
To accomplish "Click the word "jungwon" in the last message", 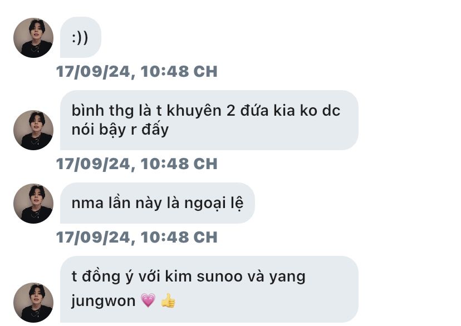I will [x=103, y=302].
